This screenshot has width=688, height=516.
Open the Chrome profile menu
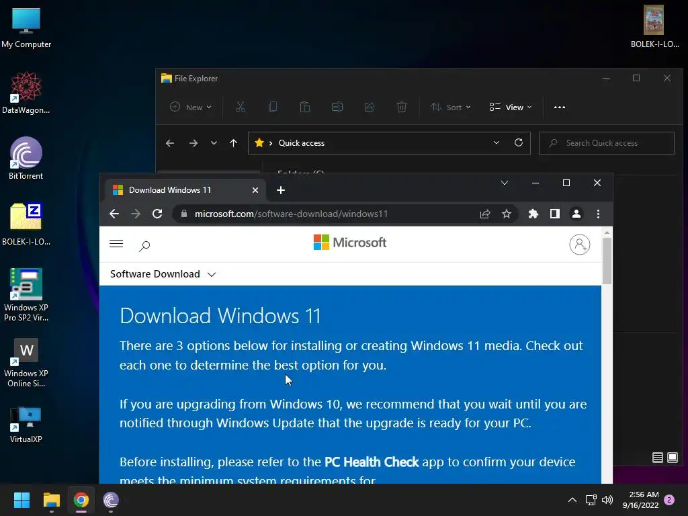pyautogui.click(x=576, y=214)
